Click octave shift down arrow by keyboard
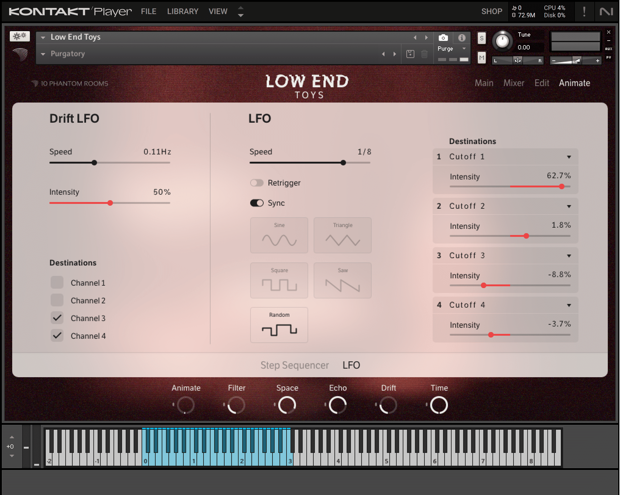The height and width of the screenshot is (495, 620). coord(12,456)
